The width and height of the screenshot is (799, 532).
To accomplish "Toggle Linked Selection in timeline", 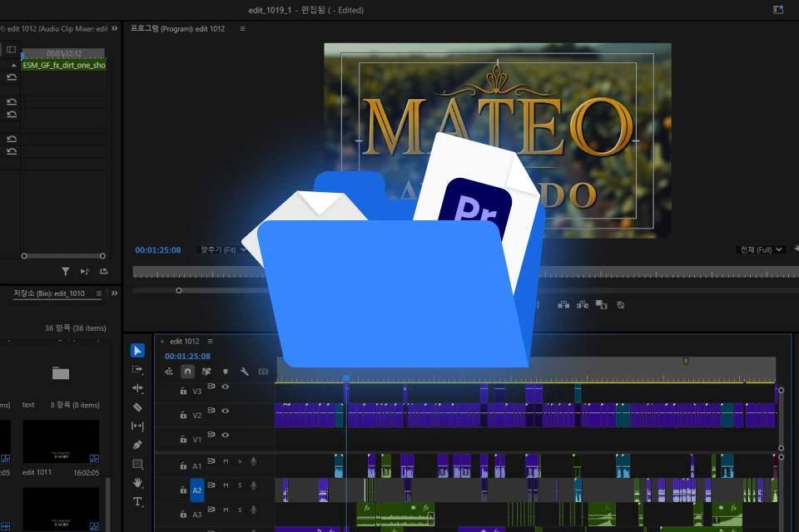I will (206, 372).
